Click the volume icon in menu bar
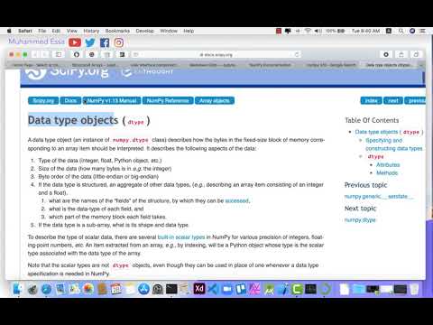The image size is (433, 325). tap(318, 31)
